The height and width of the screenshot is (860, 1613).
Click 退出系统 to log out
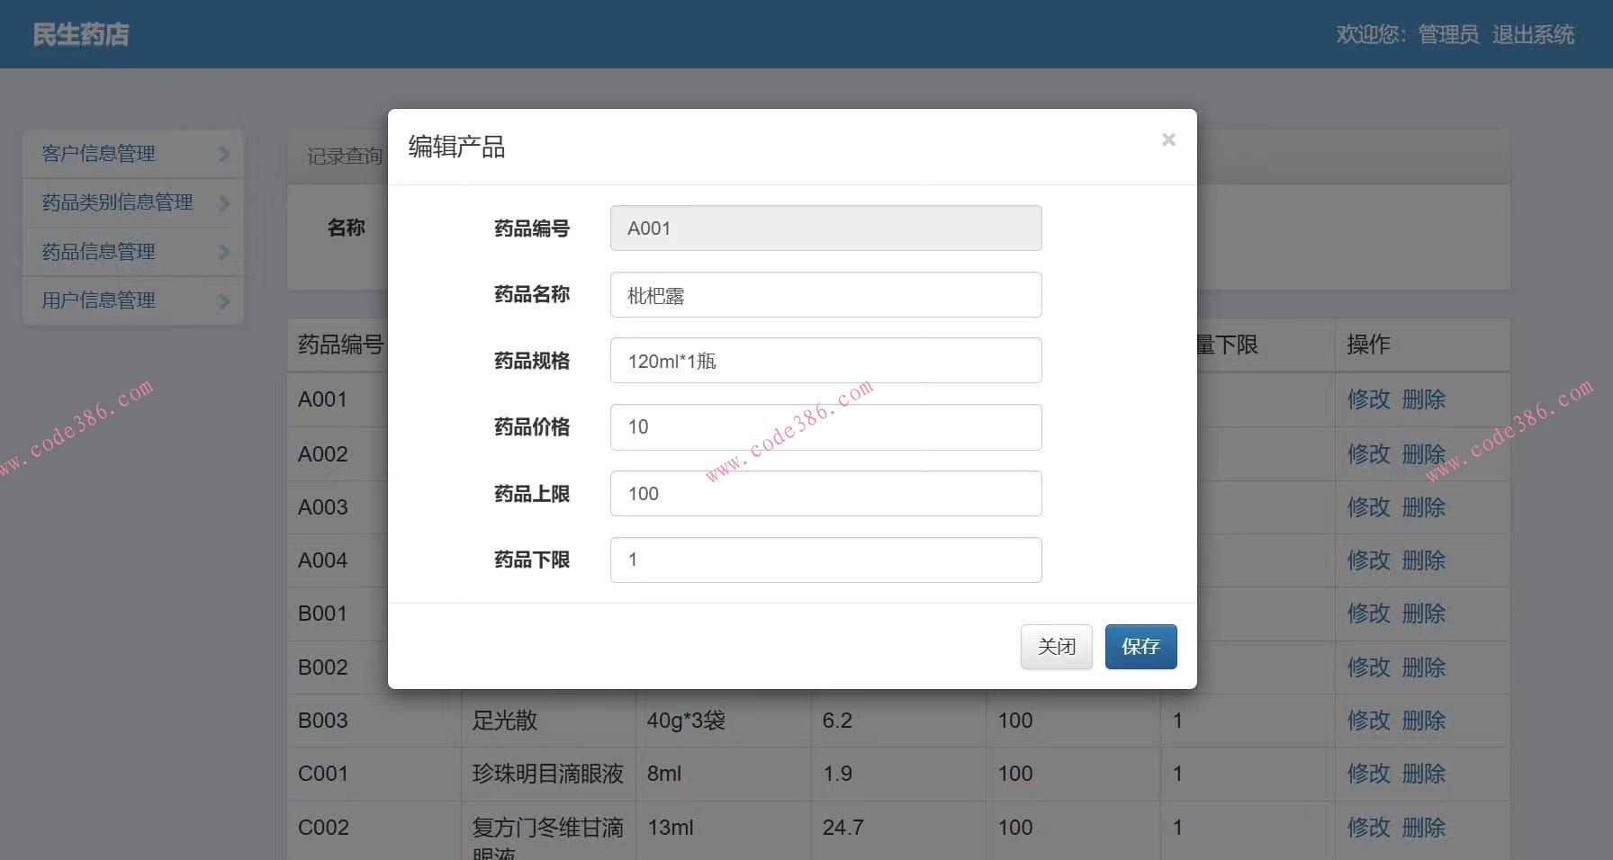(1533, 35)
